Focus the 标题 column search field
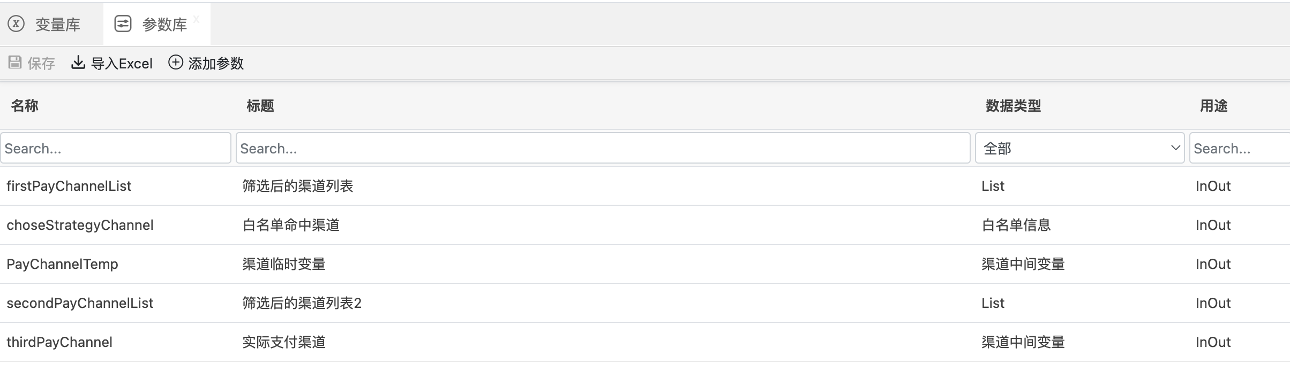 (x=603, y=148)
